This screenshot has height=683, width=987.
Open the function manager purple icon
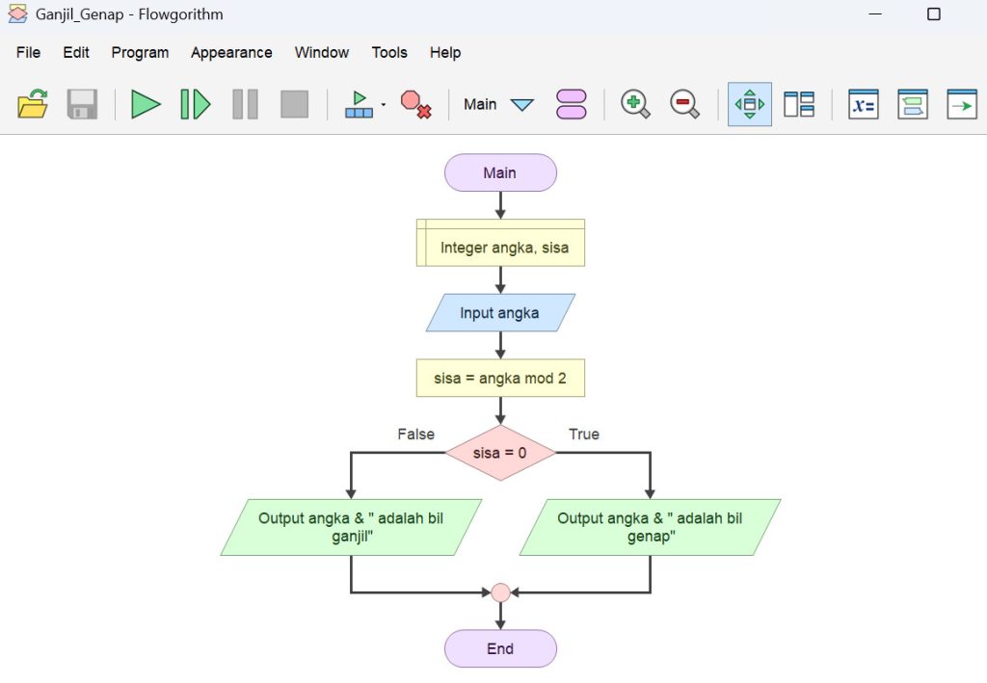click(571, 104)
